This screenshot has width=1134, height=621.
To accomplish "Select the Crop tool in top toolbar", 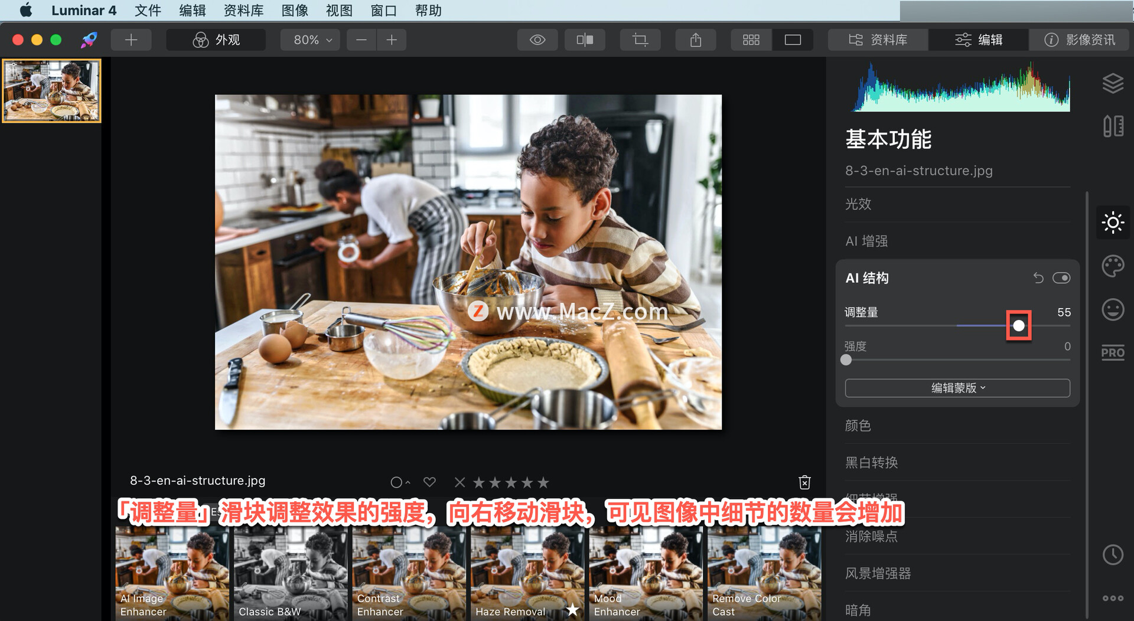I will pos(640,40).
